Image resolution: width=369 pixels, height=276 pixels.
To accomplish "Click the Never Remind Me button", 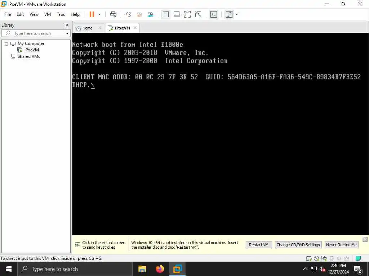I will pyautogui.click(x=341, y=245).
